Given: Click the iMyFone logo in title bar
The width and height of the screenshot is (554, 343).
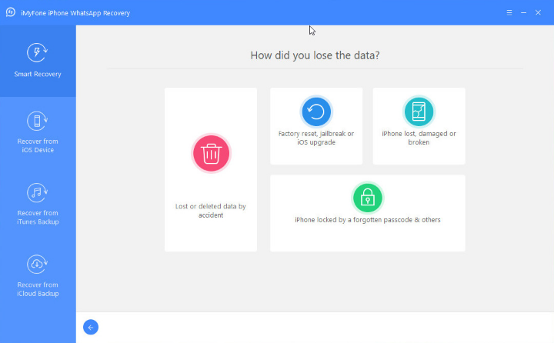Looking at the screenshot, I should 11,12.
